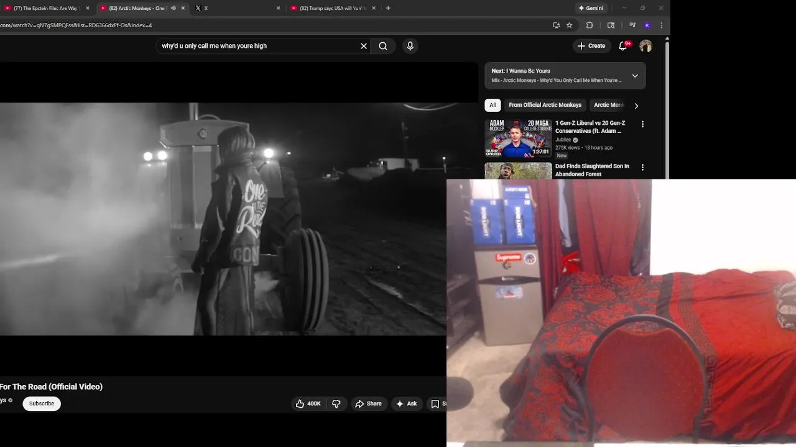Switch to Trump says USA will run tab
Viewport: 796px width, 447px height.
tap(333, 8)
